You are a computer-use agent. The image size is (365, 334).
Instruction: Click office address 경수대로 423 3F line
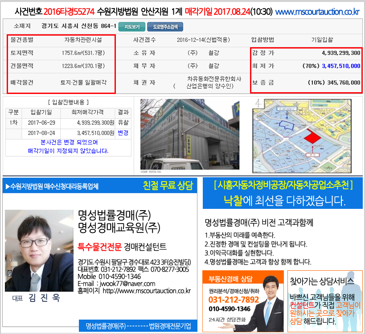pyautogui.click(x=134, y=262)
